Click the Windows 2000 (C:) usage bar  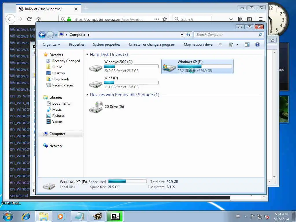click(x=131, y=66)
